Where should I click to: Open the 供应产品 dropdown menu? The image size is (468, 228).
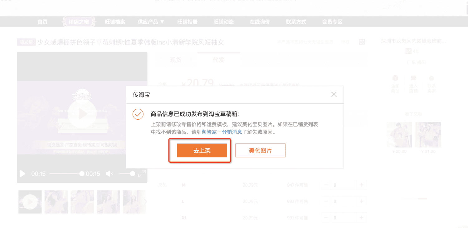coord(151,22)
